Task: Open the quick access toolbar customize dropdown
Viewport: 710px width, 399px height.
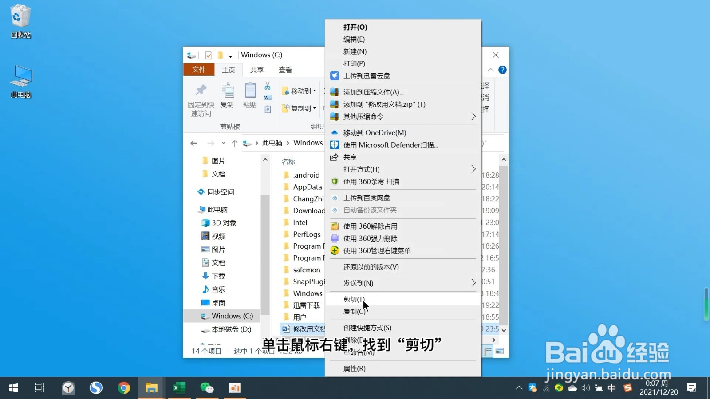Action: tap(230, 55)
